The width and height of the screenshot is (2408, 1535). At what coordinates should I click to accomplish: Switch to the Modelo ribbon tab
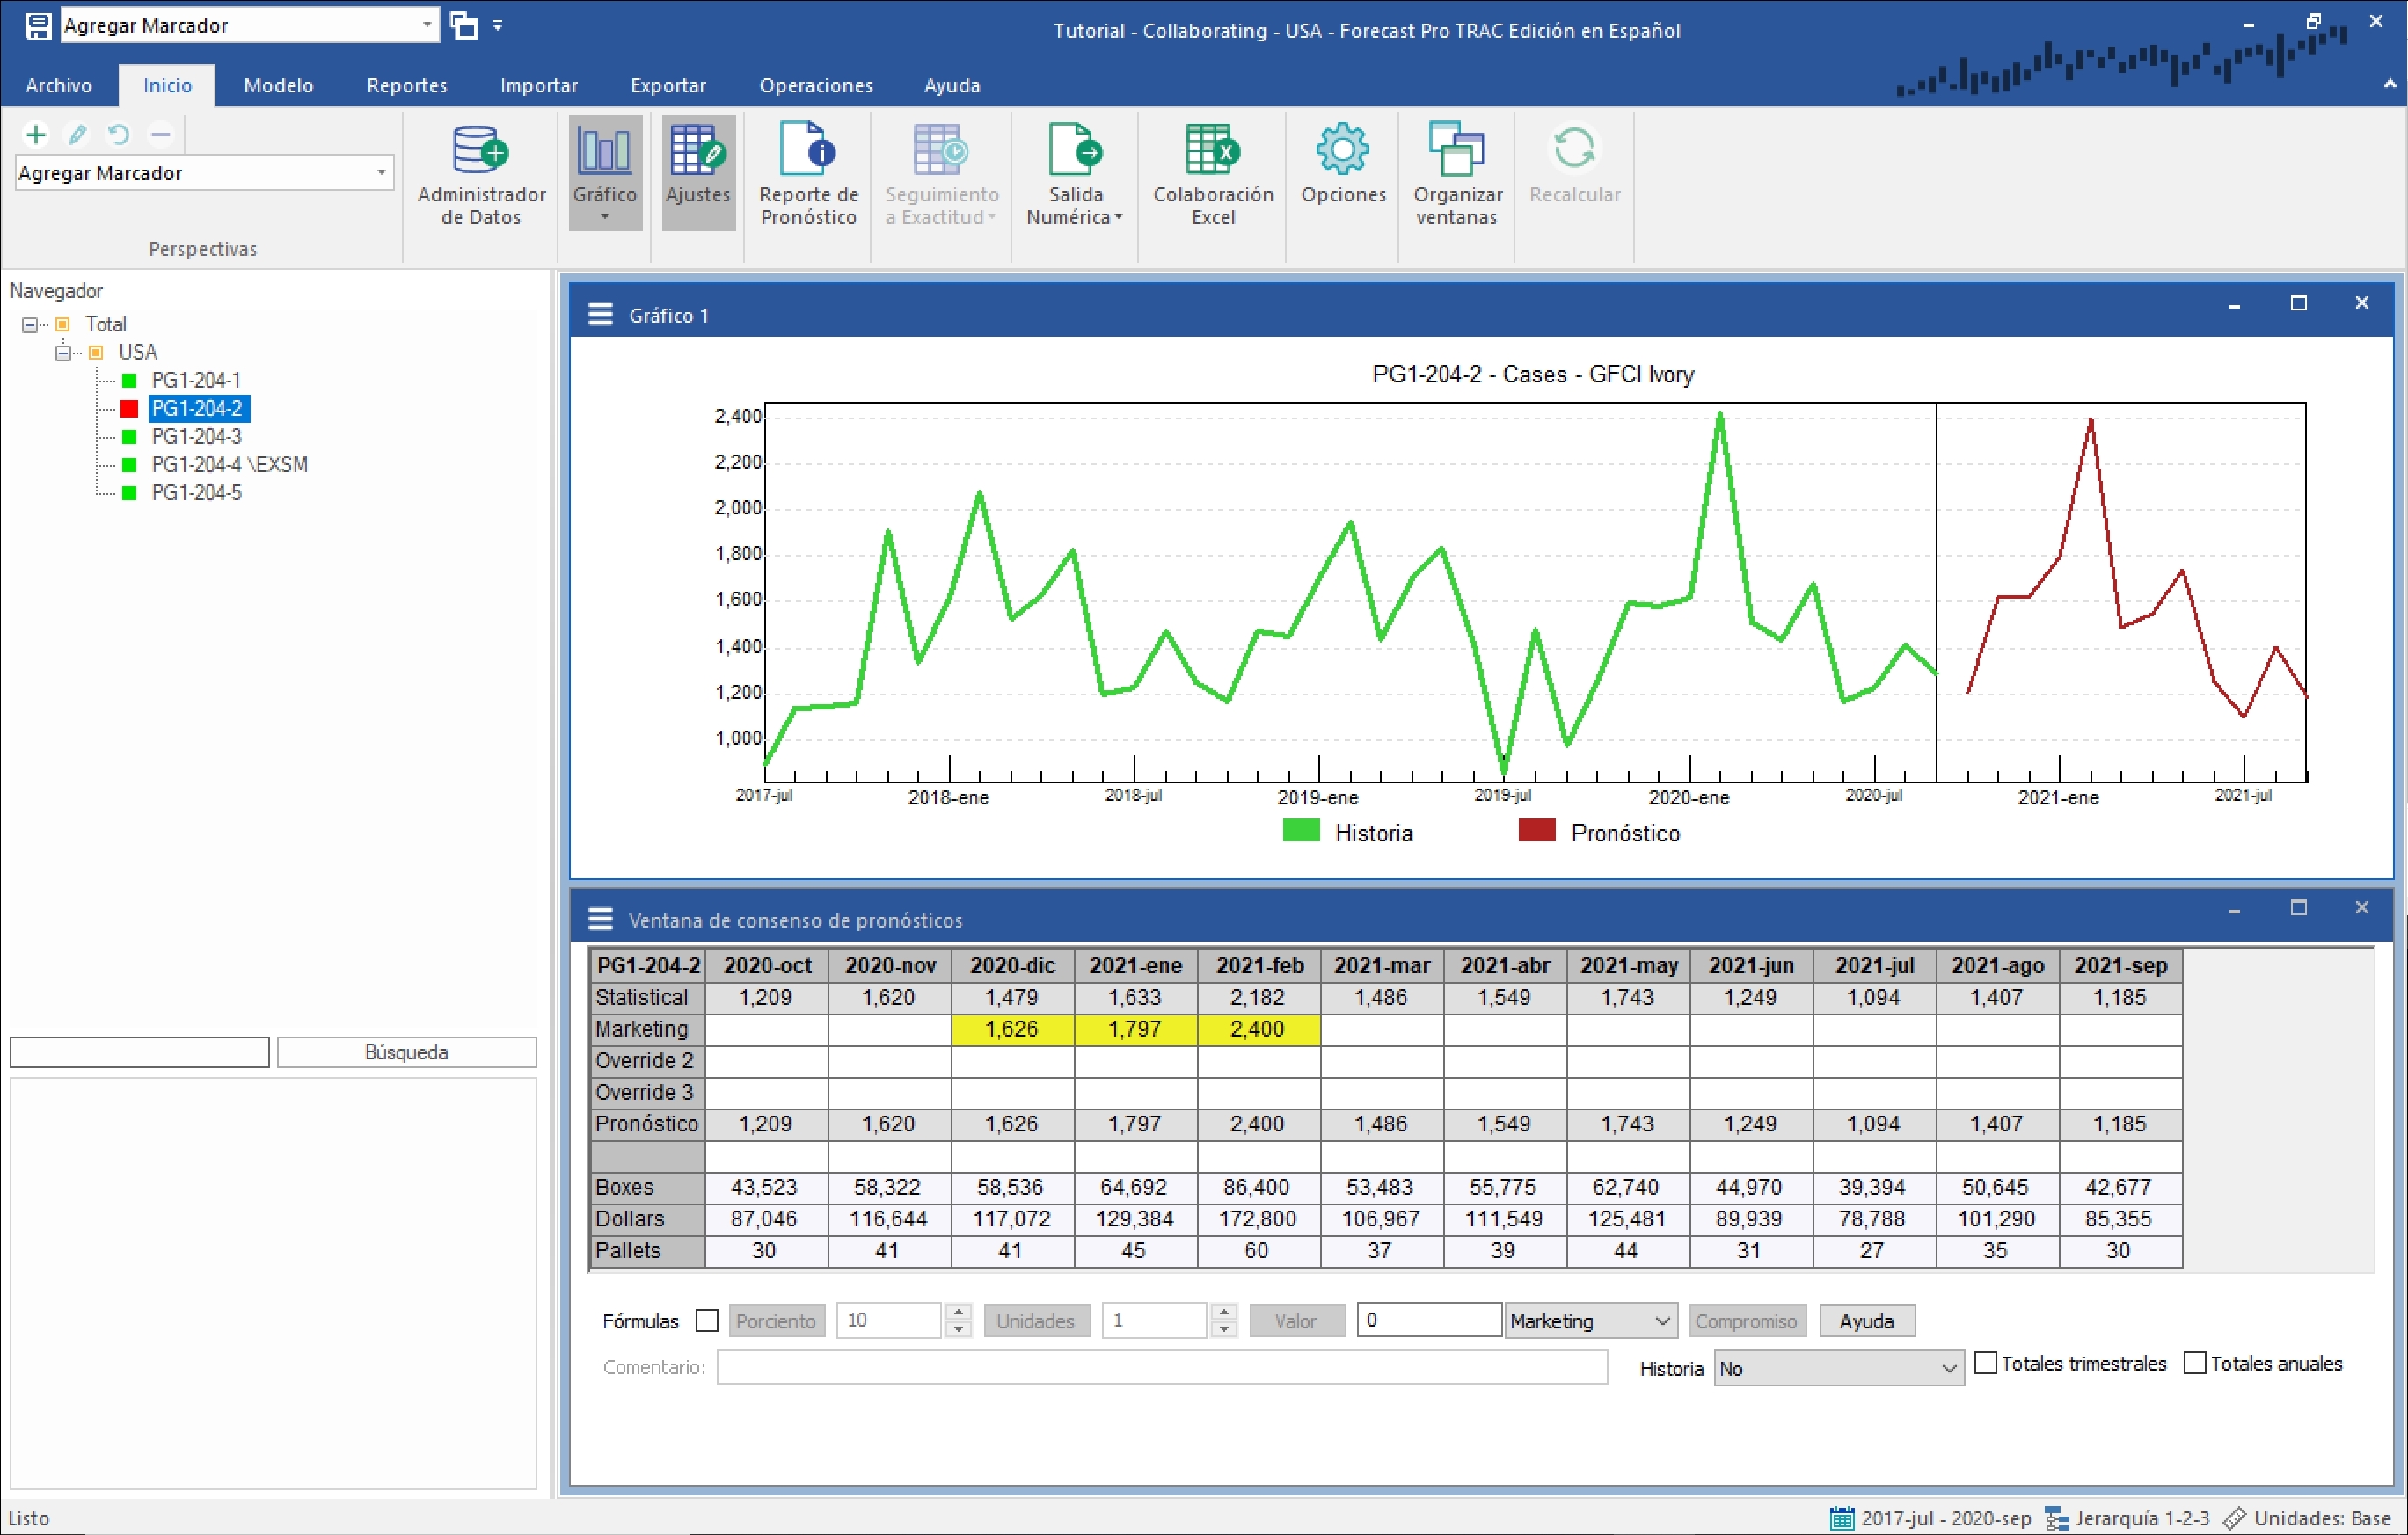278,85
